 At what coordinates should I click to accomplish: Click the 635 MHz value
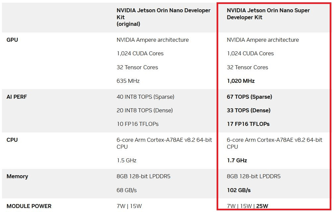(128, 81)
